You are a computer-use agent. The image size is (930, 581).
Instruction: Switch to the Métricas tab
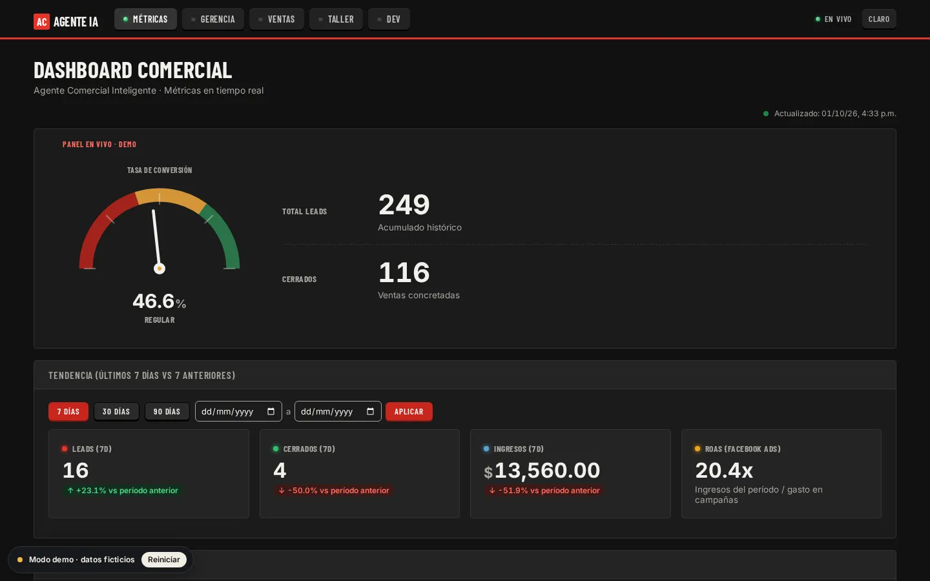[145, 19]
